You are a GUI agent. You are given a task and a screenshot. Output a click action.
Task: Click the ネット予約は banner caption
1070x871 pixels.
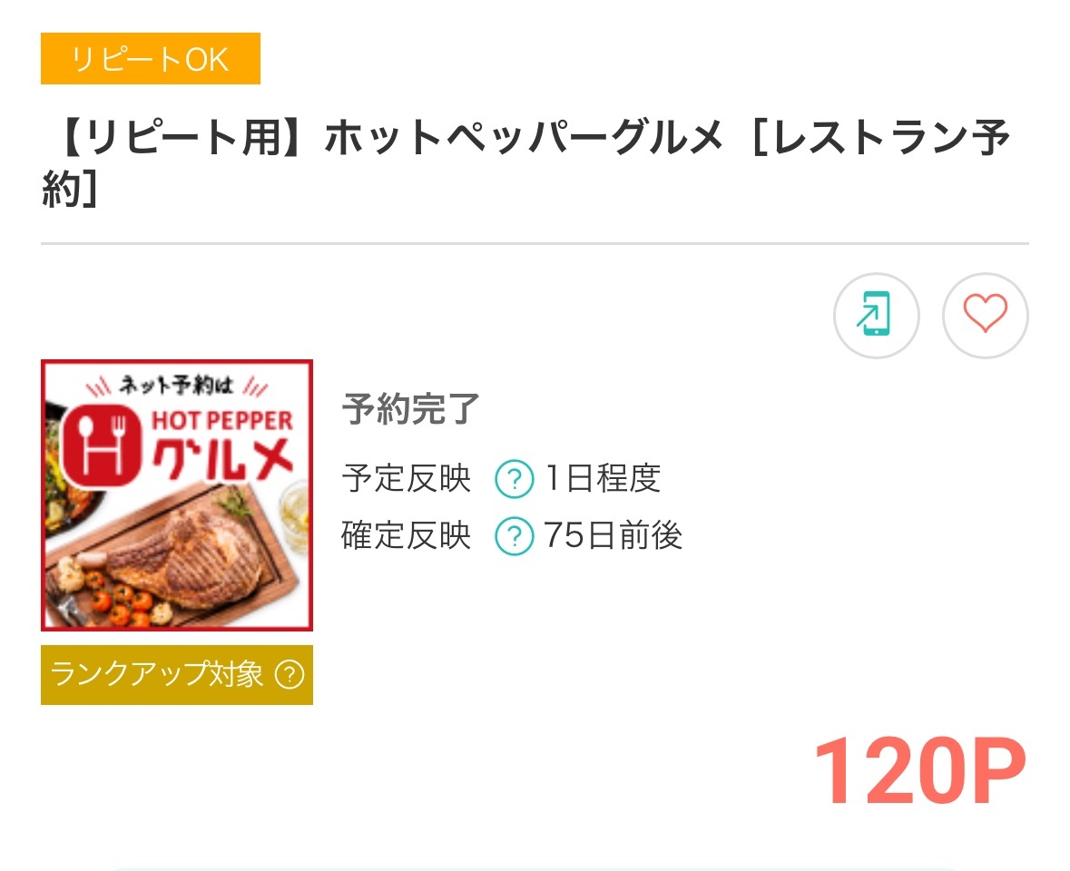[x=177, y=386]
